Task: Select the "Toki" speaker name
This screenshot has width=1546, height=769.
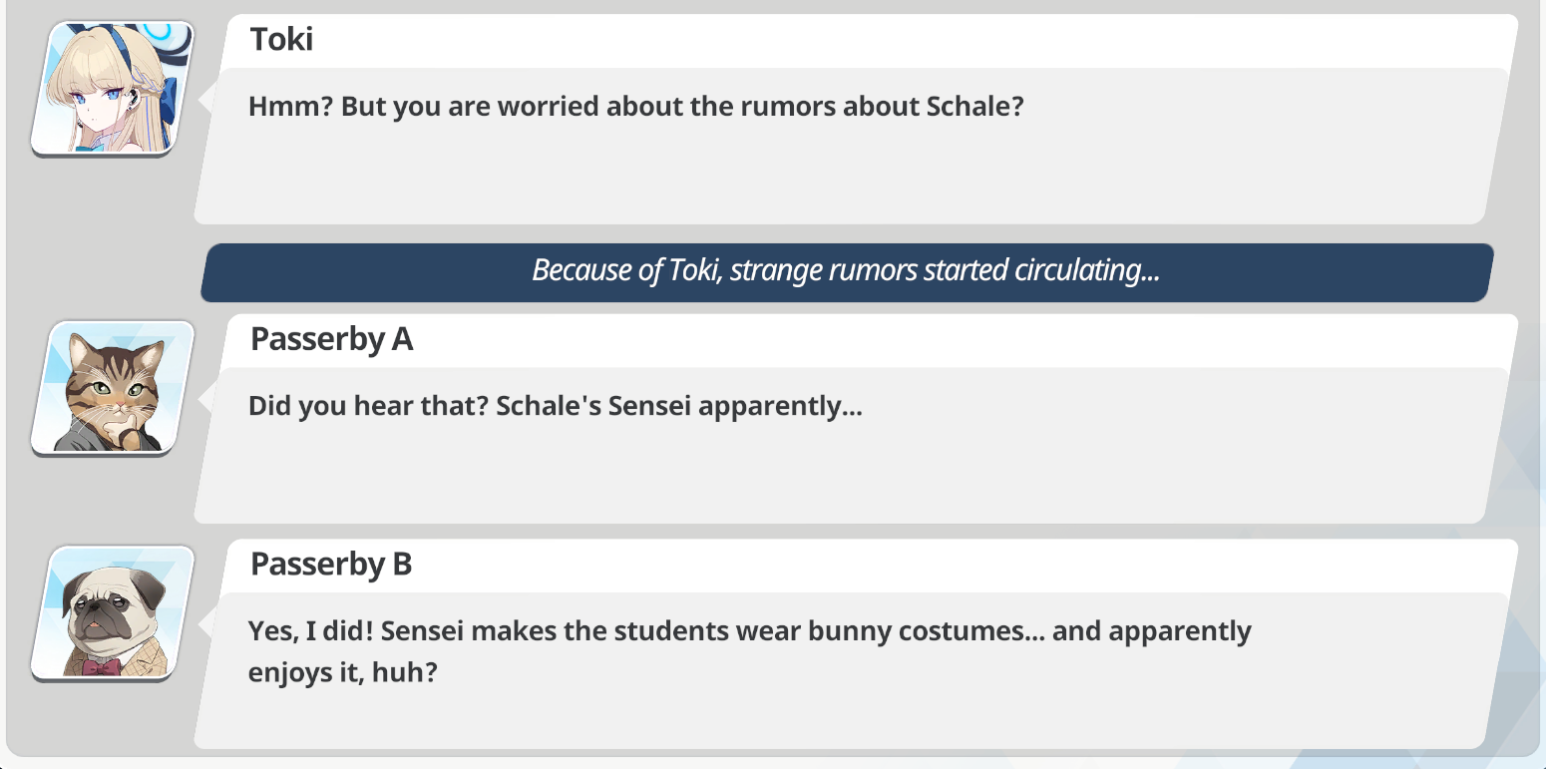Action: (x=281, y=39)
